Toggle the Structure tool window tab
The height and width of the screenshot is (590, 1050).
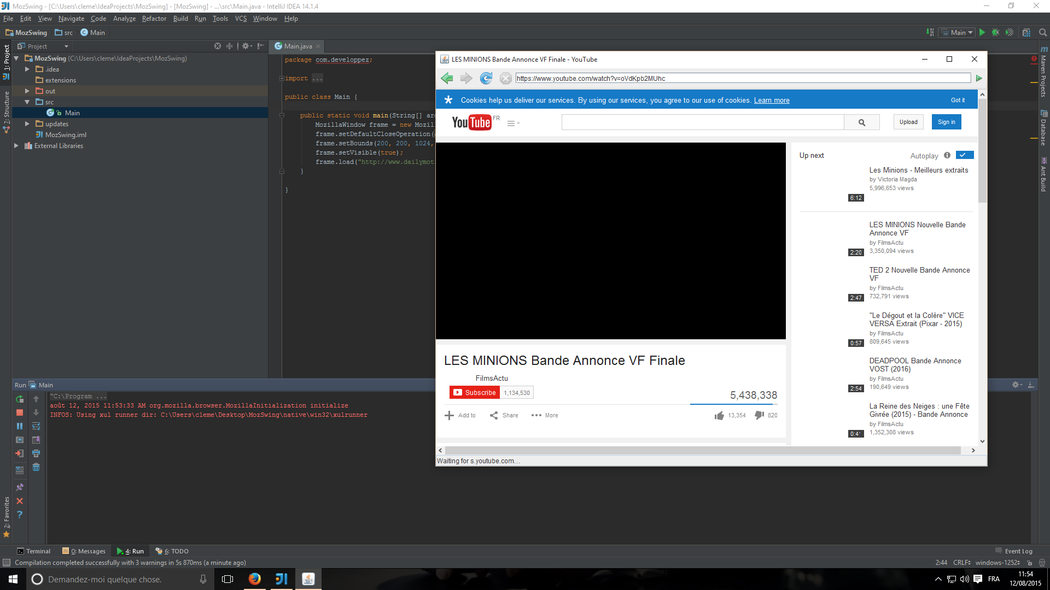(x=6, y=111)
